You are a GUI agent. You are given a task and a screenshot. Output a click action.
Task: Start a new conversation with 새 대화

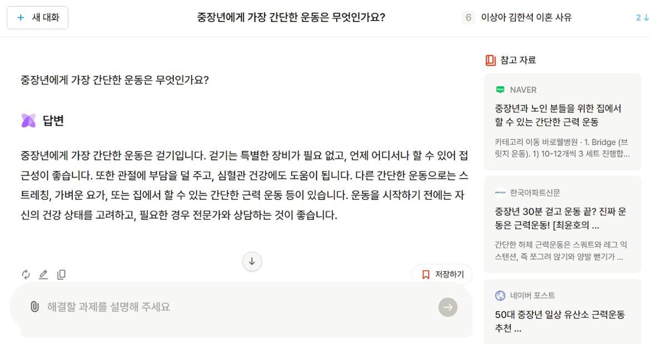tap(37, 17)
